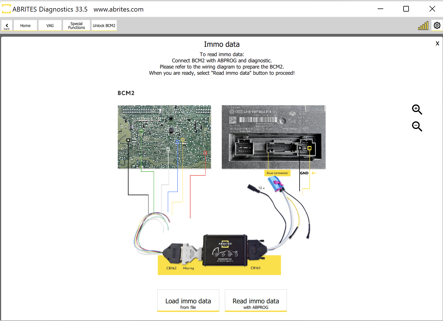
Task: Open settings with the gear icon
Action: click(437, 25)
